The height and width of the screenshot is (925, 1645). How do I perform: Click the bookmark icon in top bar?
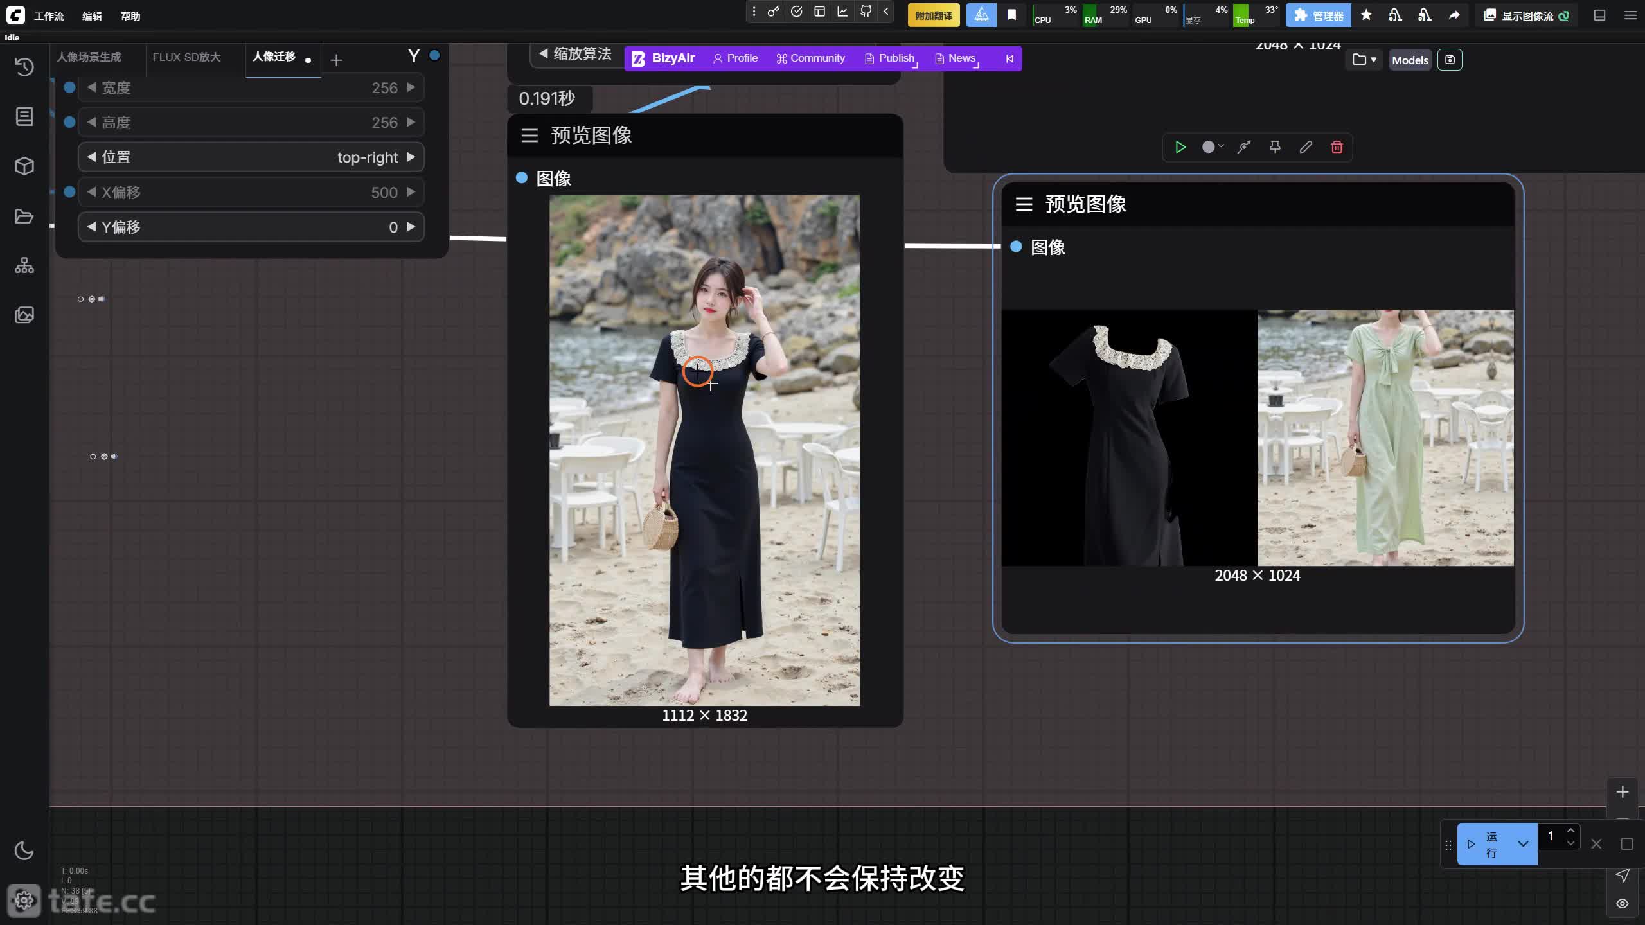(x=1011, y=15)
